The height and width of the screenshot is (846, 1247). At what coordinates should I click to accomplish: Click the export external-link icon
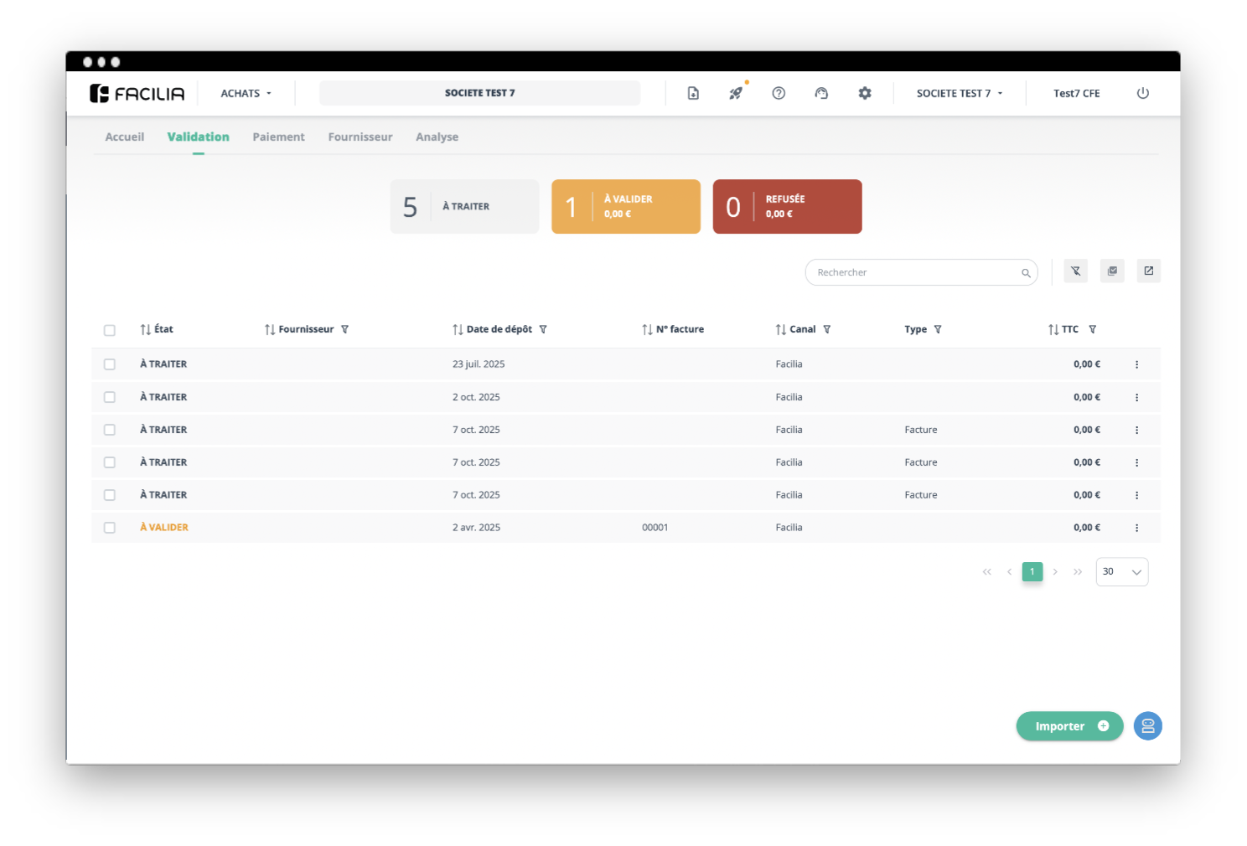[x=1148, y=271]
